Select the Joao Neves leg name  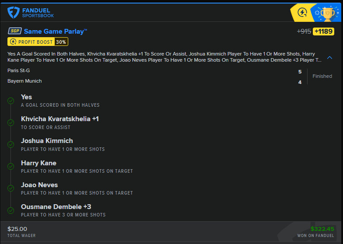[39, 185]
